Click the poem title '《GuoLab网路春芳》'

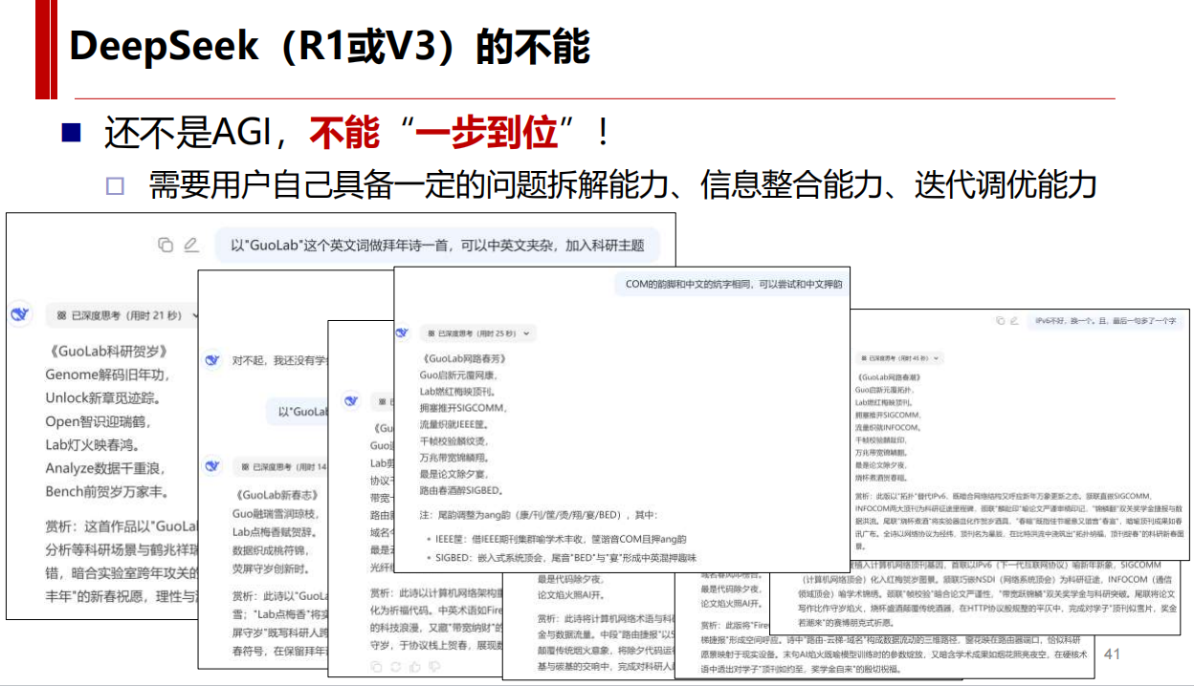click(463, 359)
